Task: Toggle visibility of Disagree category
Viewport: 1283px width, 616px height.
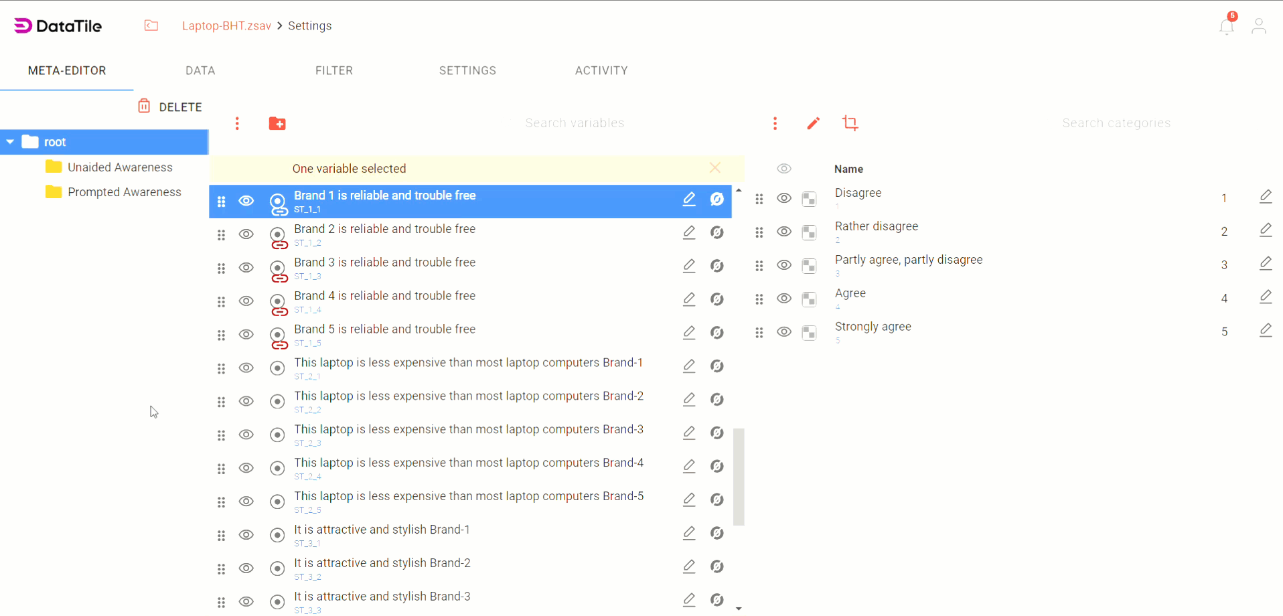Action: [784, 199]
